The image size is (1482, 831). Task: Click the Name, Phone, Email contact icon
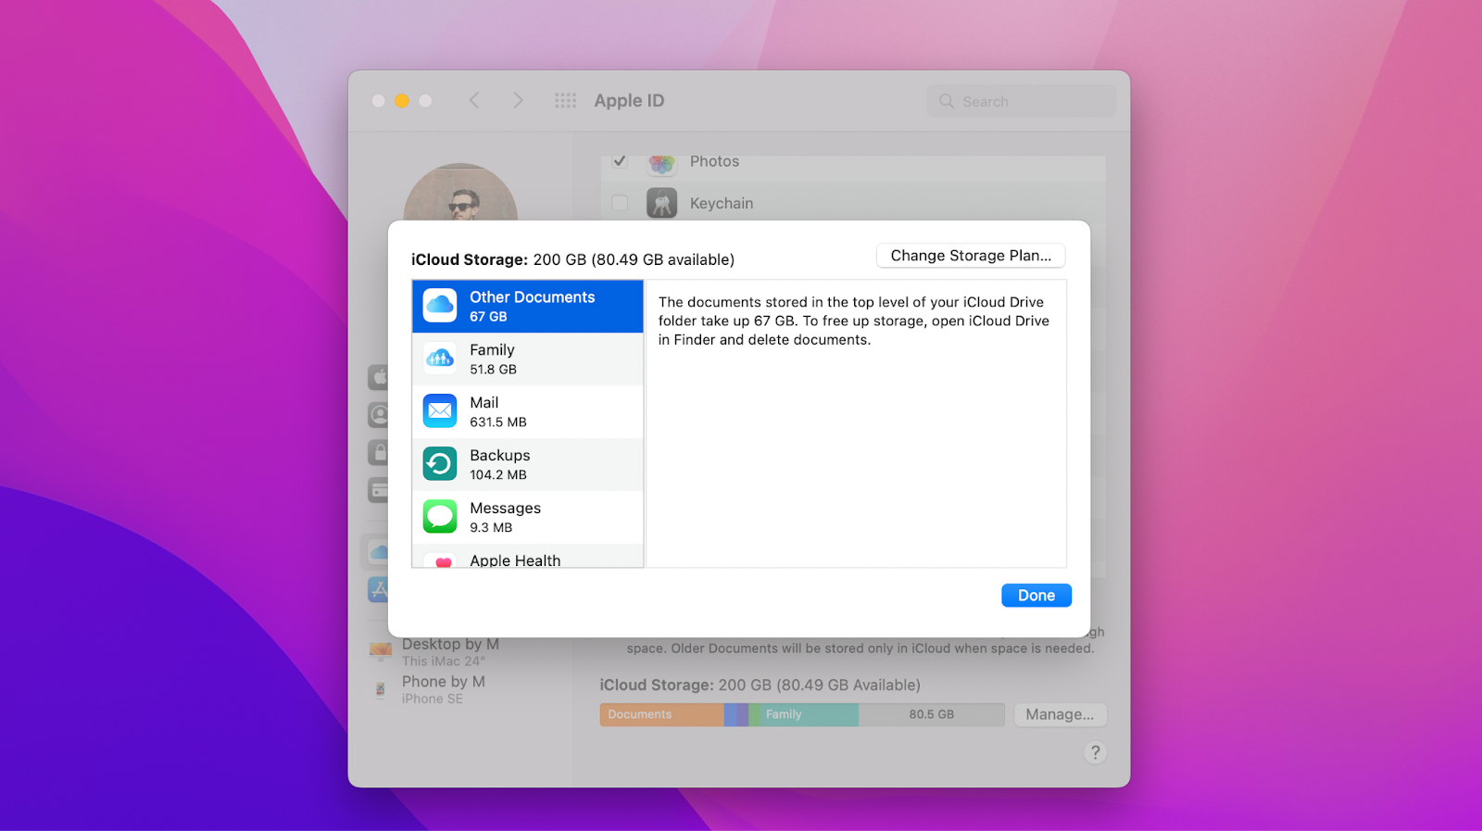pos(378,414)
